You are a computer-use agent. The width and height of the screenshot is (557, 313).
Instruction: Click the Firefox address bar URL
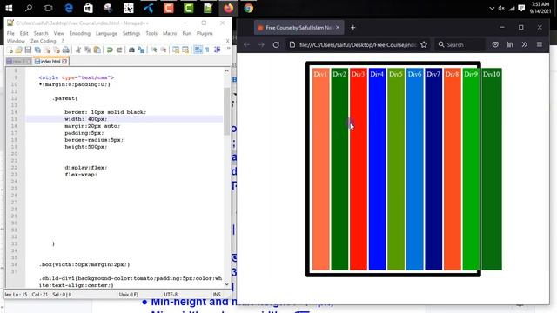pos(358,44)
